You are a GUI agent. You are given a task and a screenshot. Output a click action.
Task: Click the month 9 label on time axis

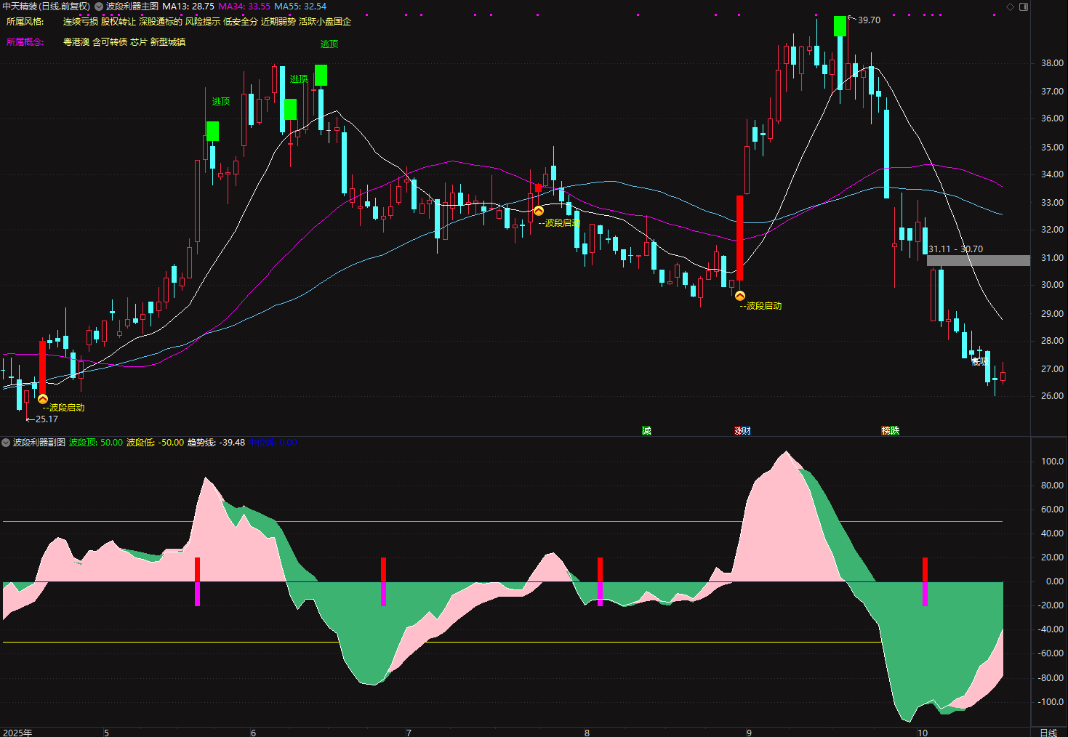click(749, 733)
